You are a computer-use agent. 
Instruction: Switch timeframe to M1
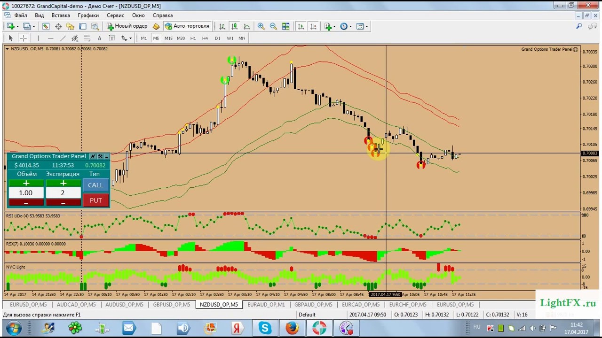coord(144,38)
